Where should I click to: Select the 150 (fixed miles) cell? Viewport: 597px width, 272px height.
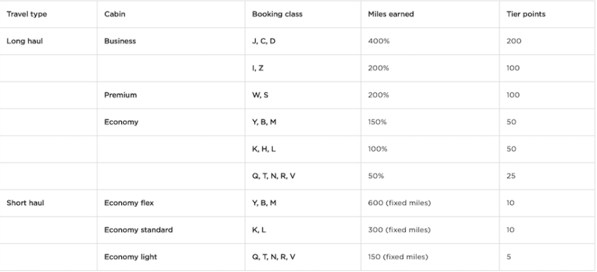pyautogui.click(x=398, y=257)
